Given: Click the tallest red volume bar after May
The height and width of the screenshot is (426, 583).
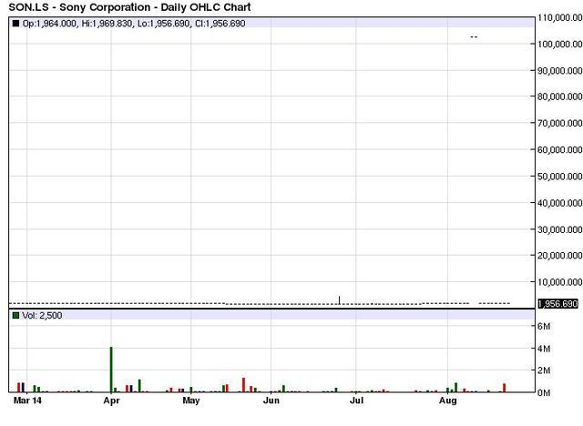Looking at the screenshot, I should (x=244, y=384).
